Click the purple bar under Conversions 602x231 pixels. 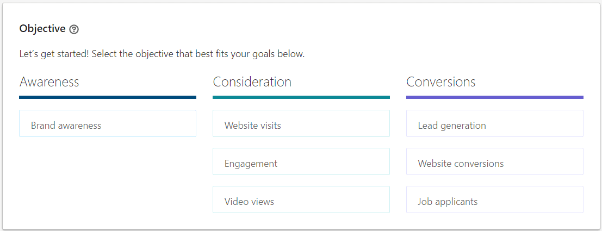click(x=494, y=97)
